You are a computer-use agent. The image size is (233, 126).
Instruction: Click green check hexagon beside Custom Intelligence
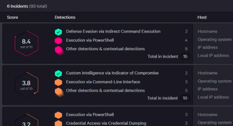(58, 73)
